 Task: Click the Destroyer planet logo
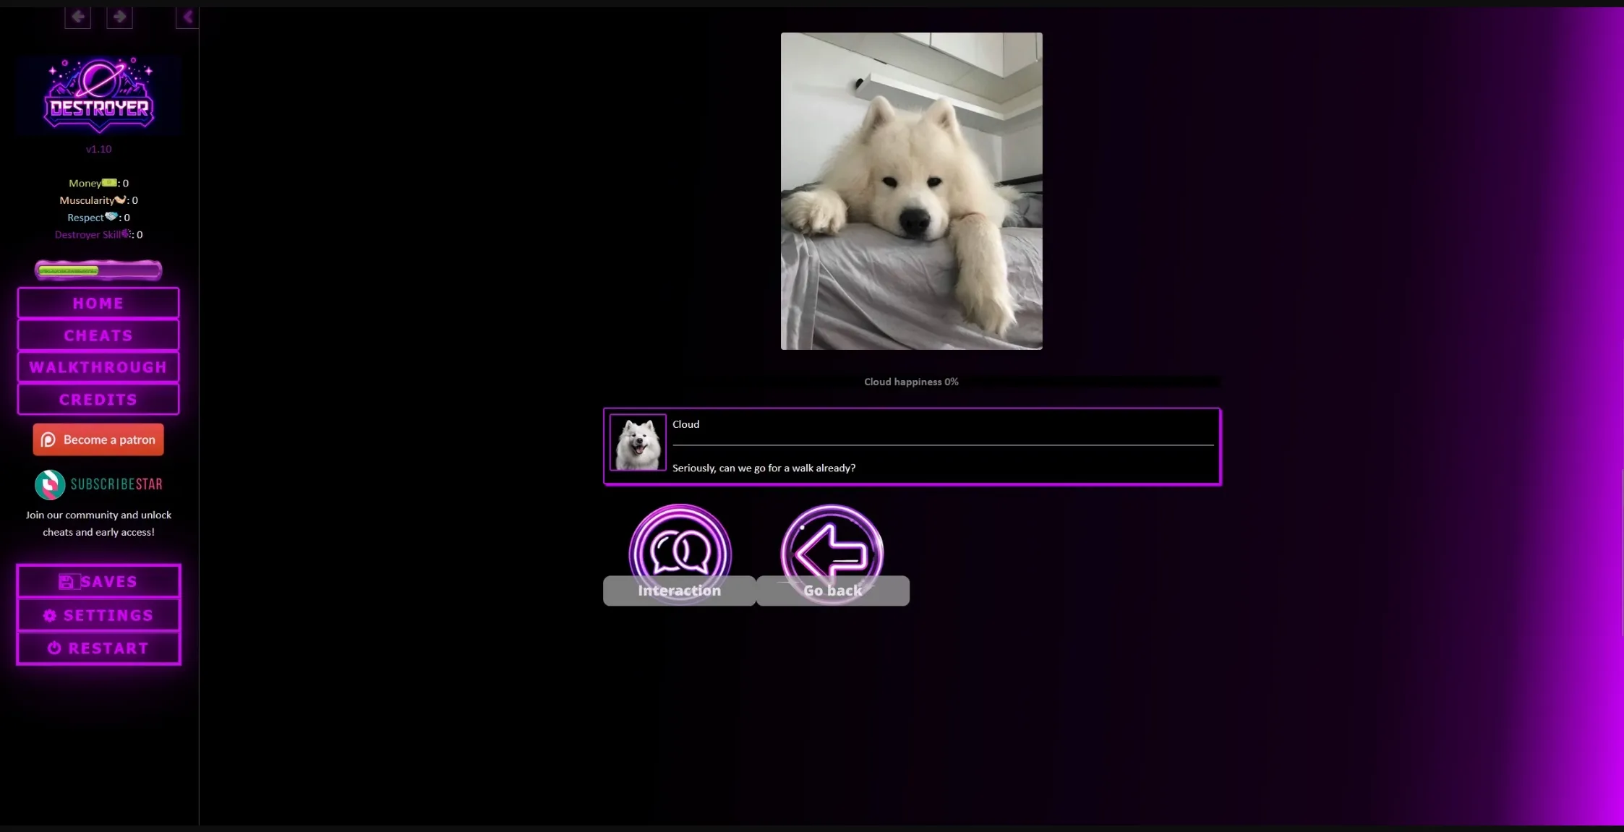(x=99, y=95)
